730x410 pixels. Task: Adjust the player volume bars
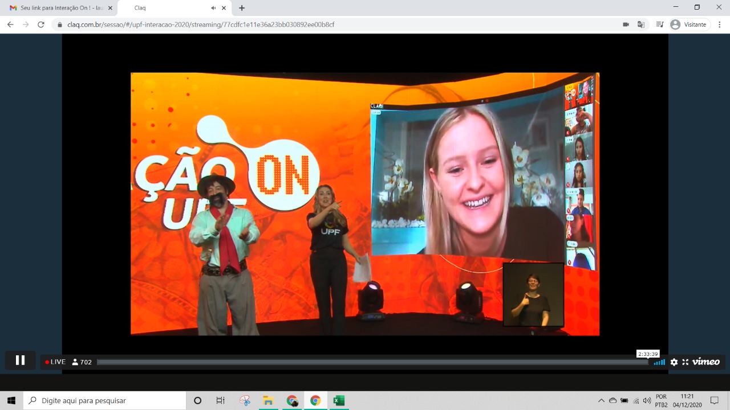pyautogui.click(x=659, y=362)
